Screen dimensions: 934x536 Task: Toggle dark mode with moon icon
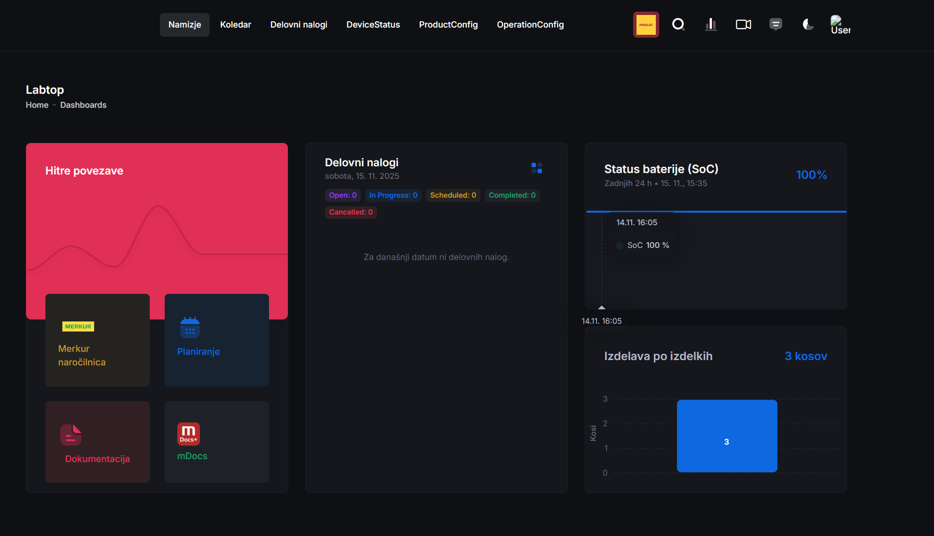(x=808, y=24)
